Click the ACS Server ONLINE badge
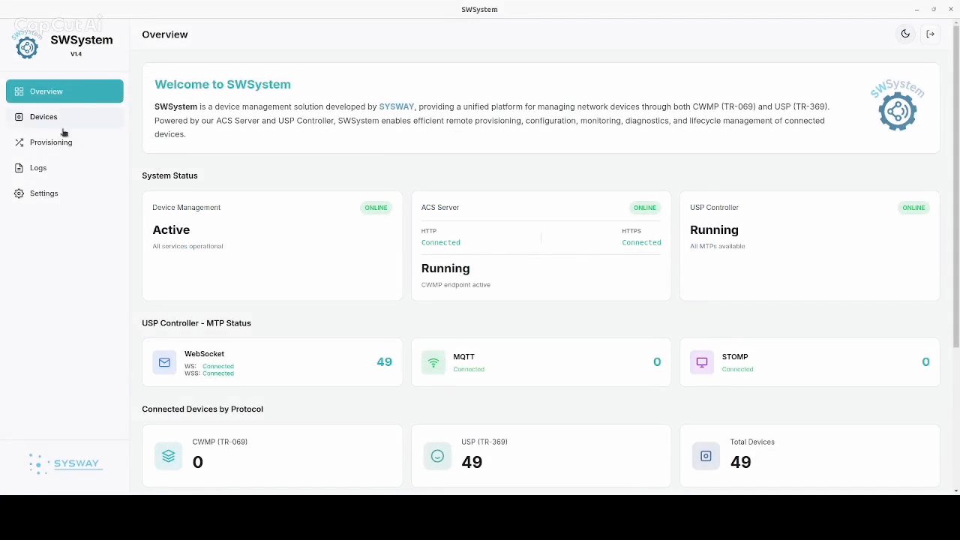 tap(644, 208)
